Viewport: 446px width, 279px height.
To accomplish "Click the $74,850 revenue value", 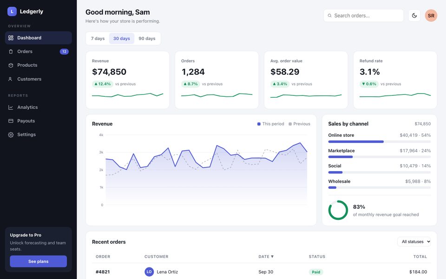I will pos(109,72).
